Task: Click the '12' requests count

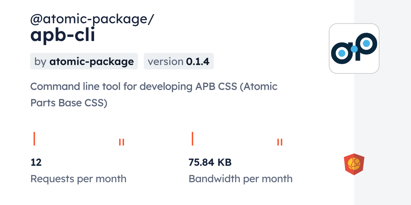Action: 36,162
